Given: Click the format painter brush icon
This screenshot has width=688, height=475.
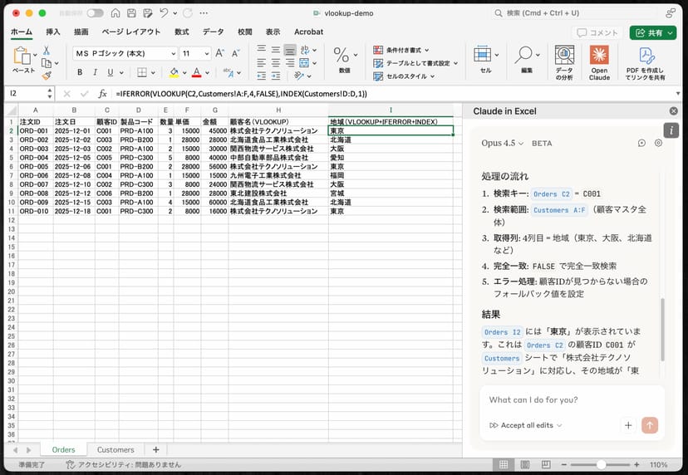Looking at the screenshot, I should pyautogui.click(x=47, y=75).
